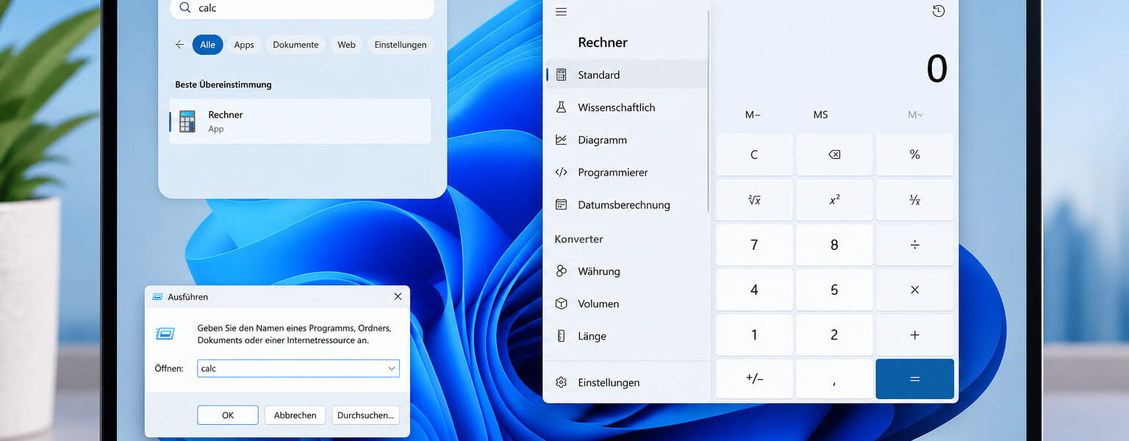Screen dimensions: 1129x441
Task: Click the number 7 key
Action: pos(754,245)
